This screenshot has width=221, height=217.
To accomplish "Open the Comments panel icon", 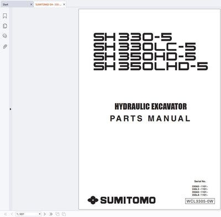I will pos(5,36).
